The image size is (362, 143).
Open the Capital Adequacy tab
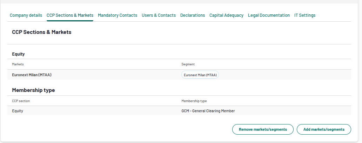coord(226,15)
